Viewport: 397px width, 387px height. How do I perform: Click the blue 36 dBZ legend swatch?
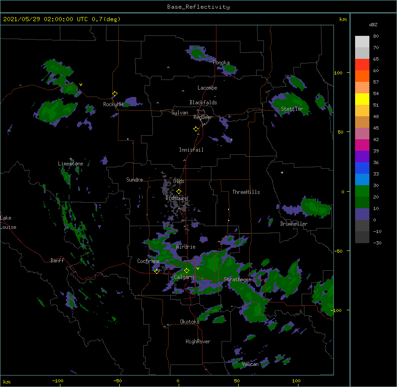[x=362, y=168]
